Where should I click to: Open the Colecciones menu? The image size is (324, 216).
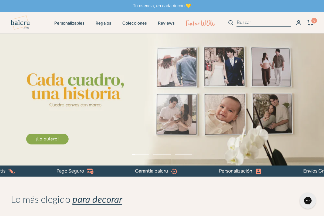(134, 23)
